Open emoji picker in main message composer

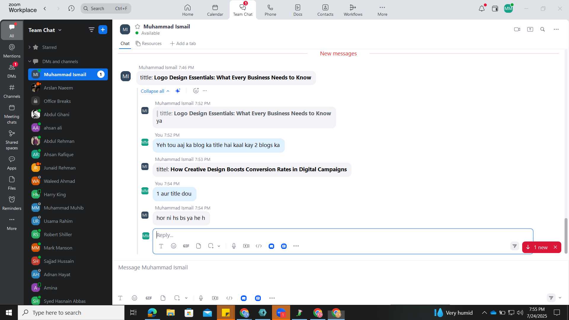pyautogui.click(x=135, y=298)
